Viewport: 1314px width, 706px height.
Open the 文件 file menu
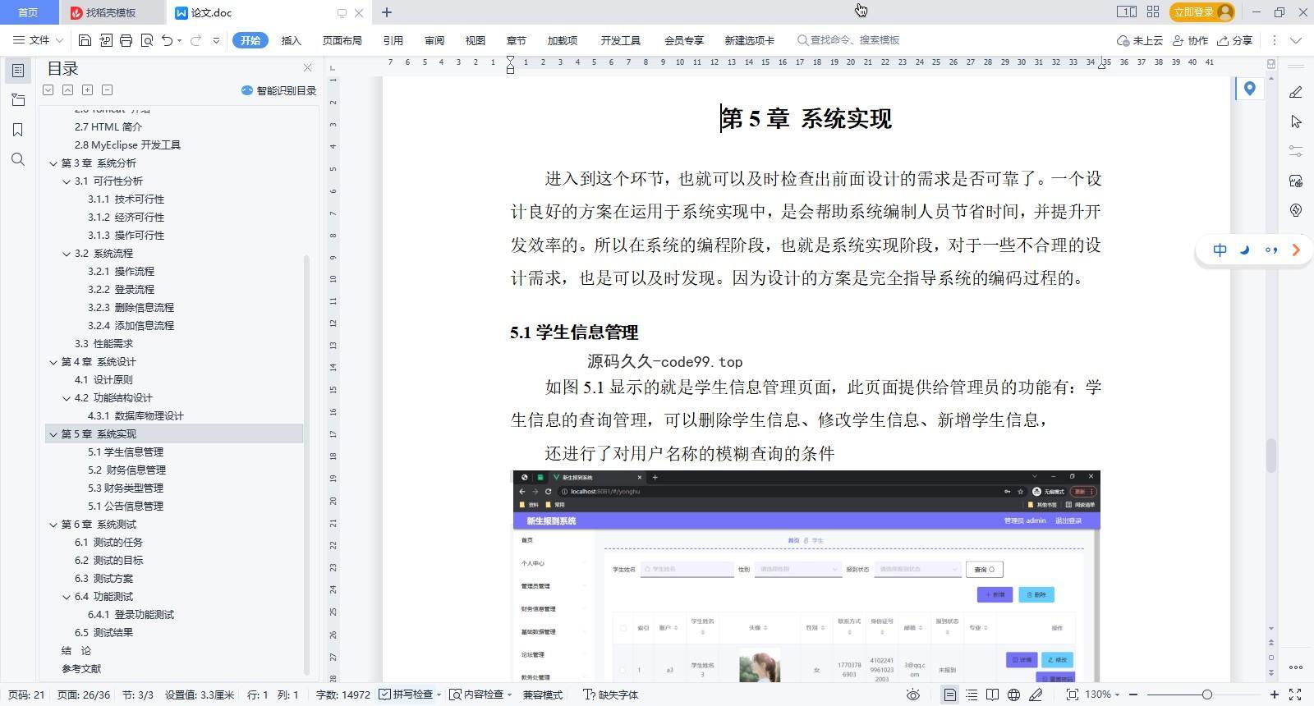pyautogui.click(x=38, y=40)
